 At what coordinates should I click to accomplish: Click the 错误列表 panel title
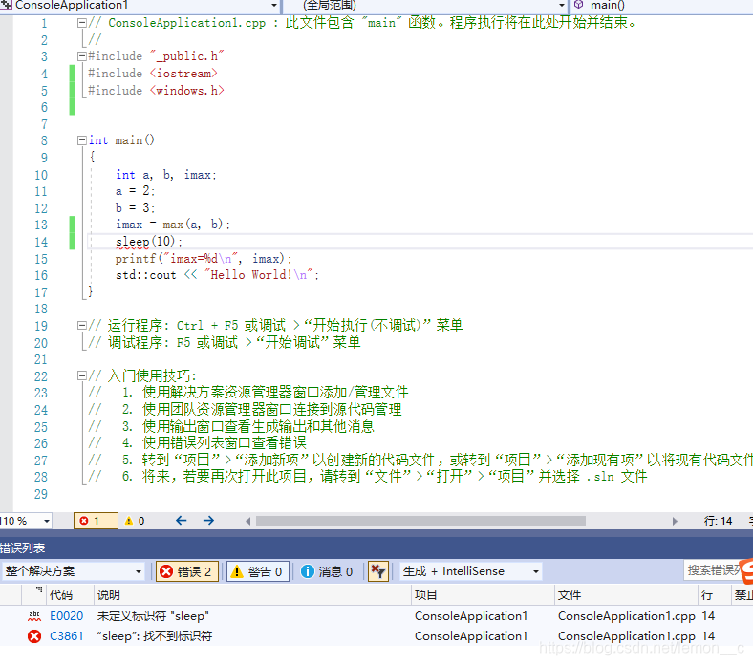22,547
